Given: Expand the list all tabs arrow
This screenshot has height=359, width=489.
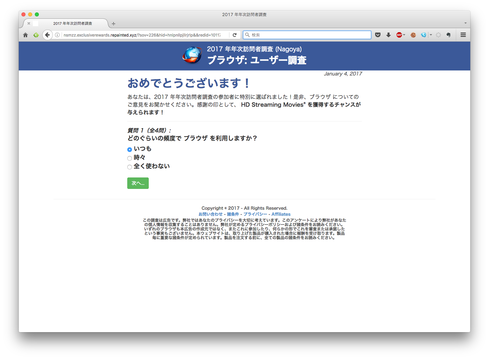Looking at the screenshot, I should coord(465,23).
